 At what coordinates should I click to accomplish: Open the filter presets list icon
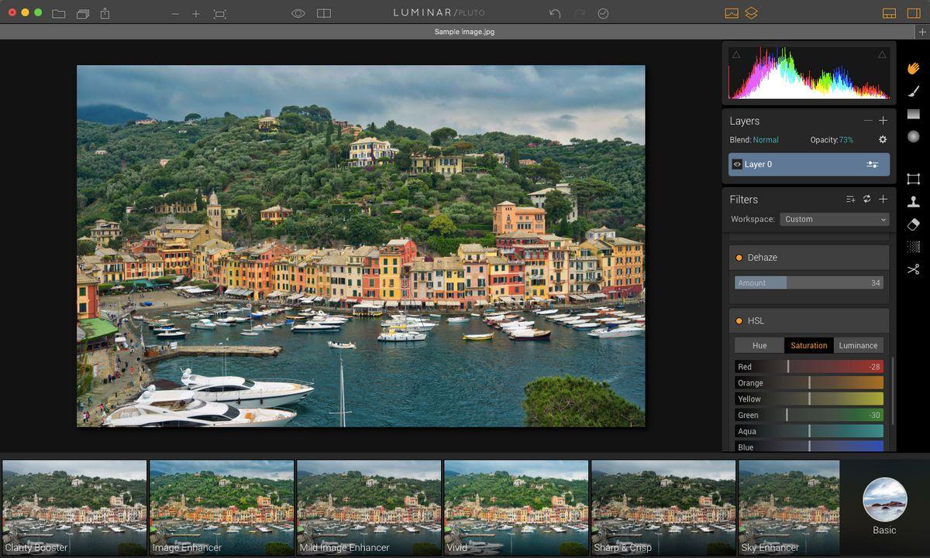(x=850, y=199)
